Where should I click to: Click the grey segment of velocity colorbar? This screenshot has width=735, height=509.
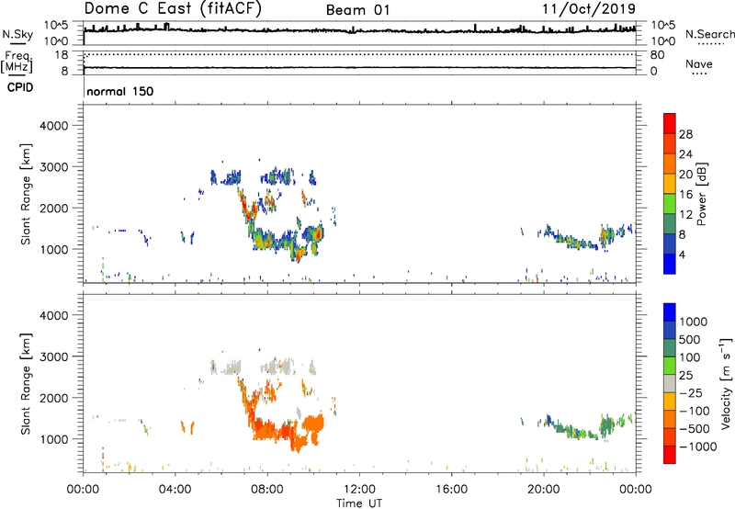tap(670, 383)
